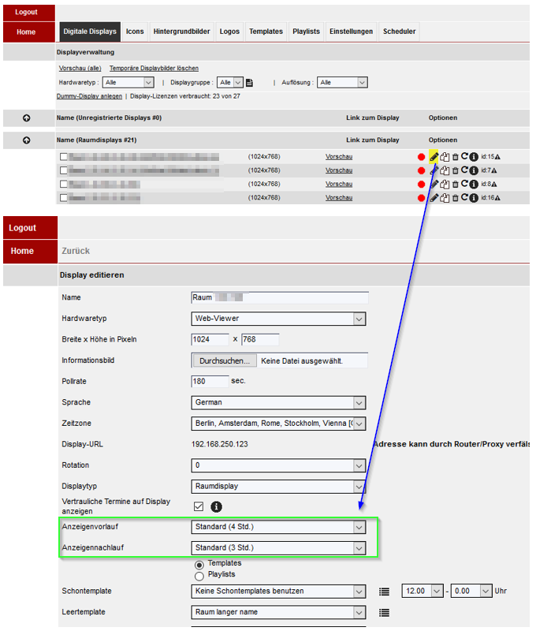Collapse the Unregistrierte Displays group
This screenshot has width=536, height=631.
coord(27,118)
